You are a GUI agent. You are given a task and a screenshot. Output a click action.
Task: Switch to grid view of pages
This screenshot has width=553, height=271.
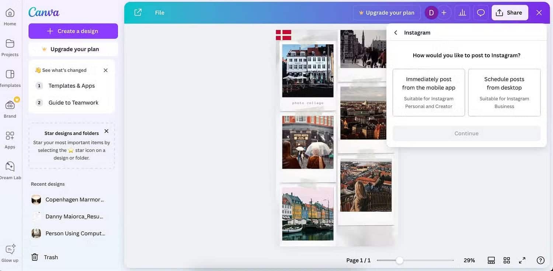pyautogui.click(x=507, y=260)
